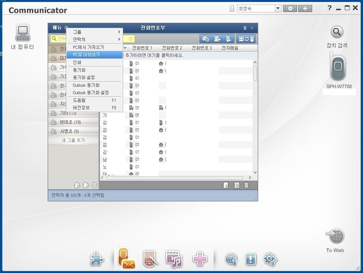Image resolution: width=363 pixels, height=273 pixels.
Task: Select the SPH-W7700 phone device icon
Action: coord(338,67)
